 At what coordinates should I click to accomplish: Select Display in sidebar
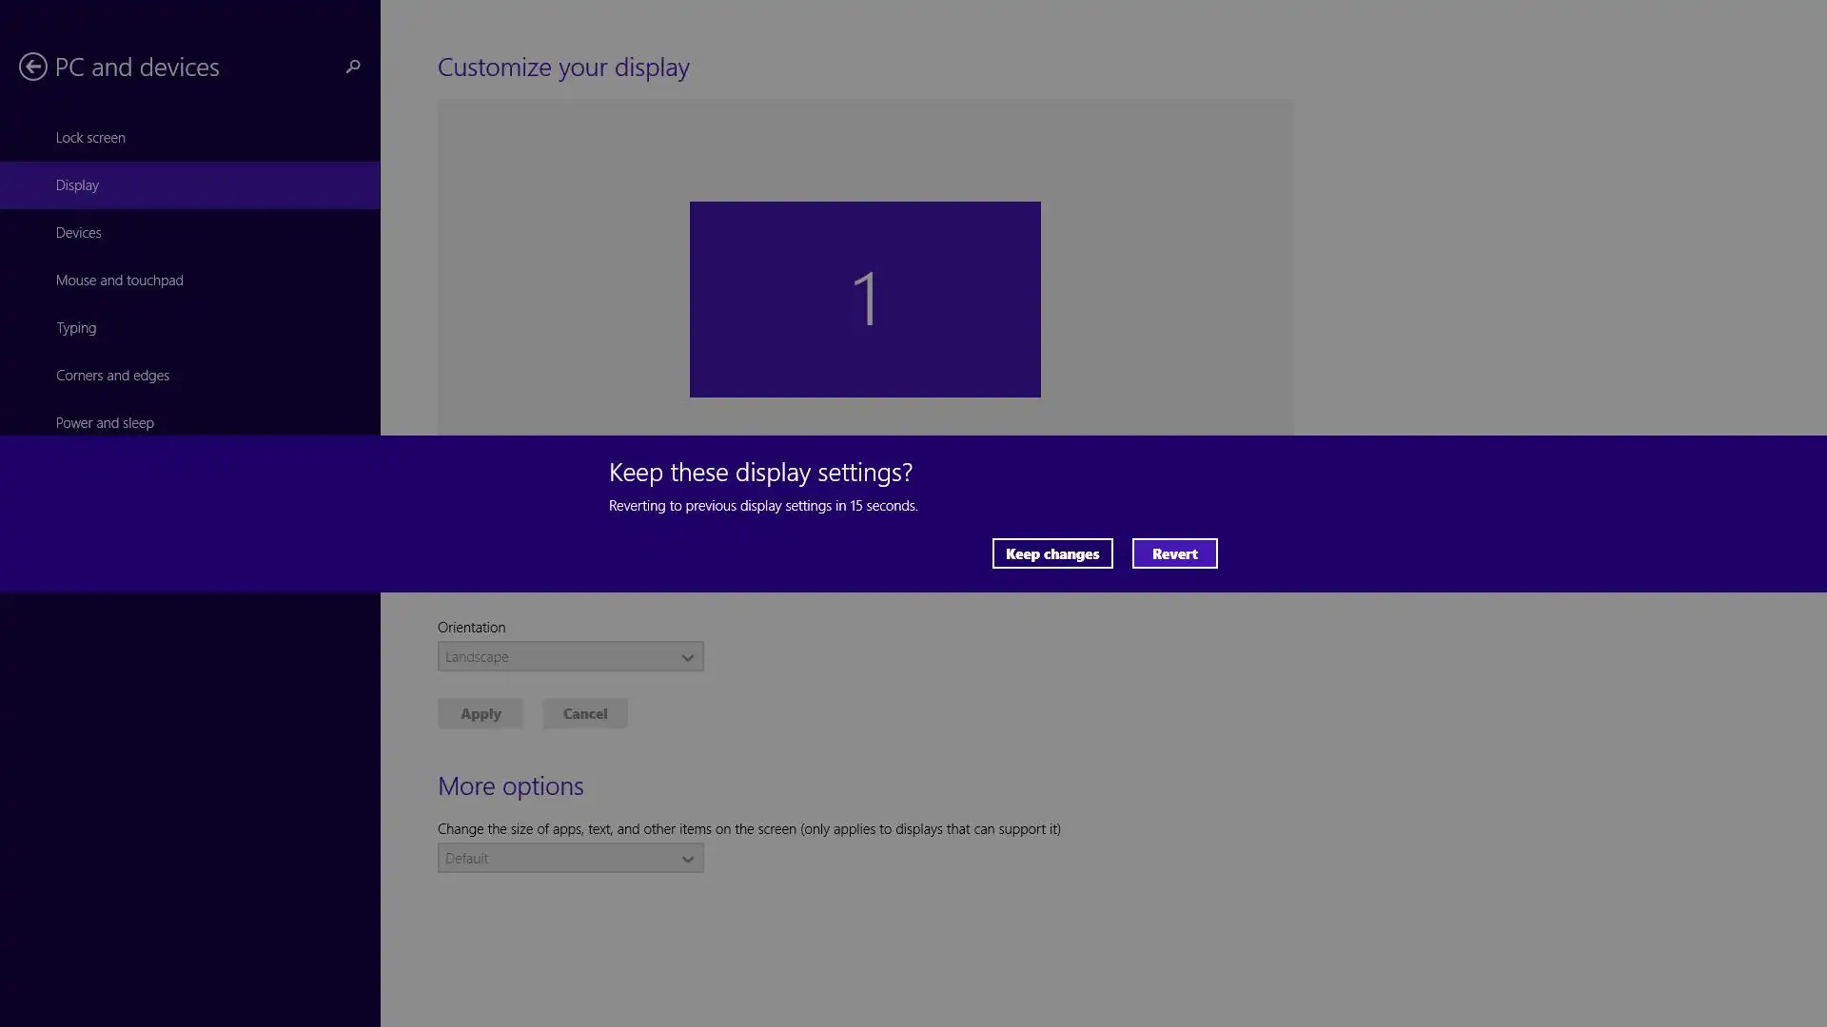tap(77, 185)
